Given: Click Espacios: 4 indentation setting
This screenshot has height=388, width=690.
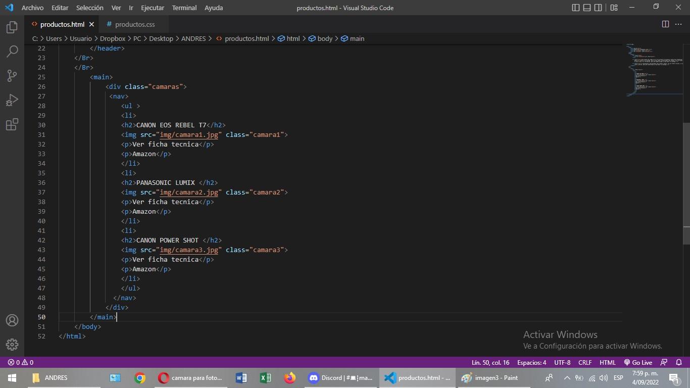Looking at the screenshot, I should pyautogui.click(x=531, y=362).
